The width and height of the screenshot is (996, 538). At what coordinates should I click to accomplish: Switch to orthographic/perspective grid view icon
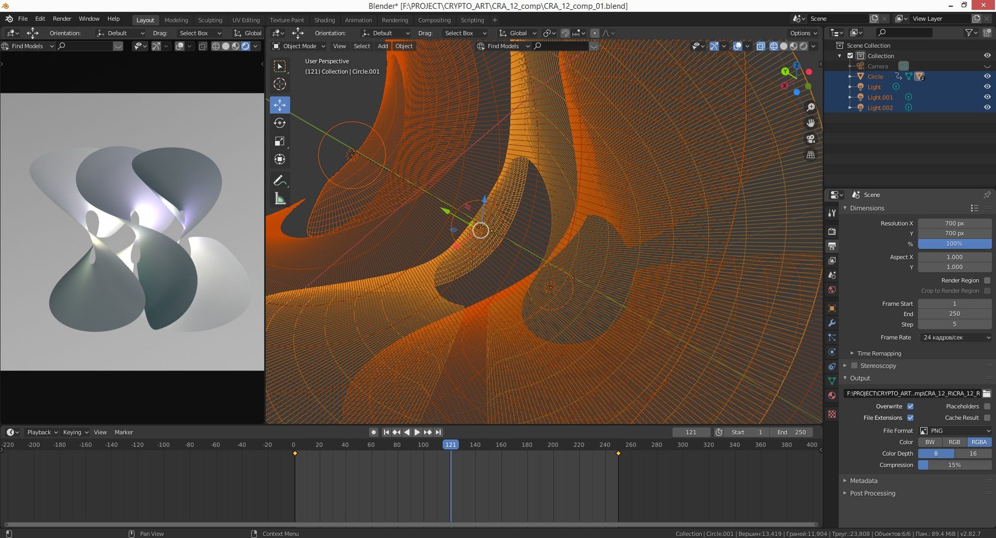810,155
